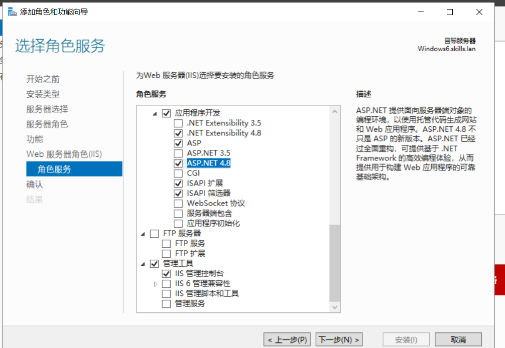This screenshot has height=348, width=505.
Task: Select the ASP.NET 4.8 tree item label
Action: click(208, 163)
